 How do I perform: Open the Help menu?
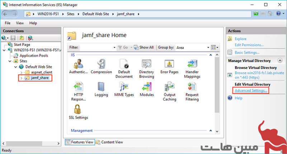[33, 23]
